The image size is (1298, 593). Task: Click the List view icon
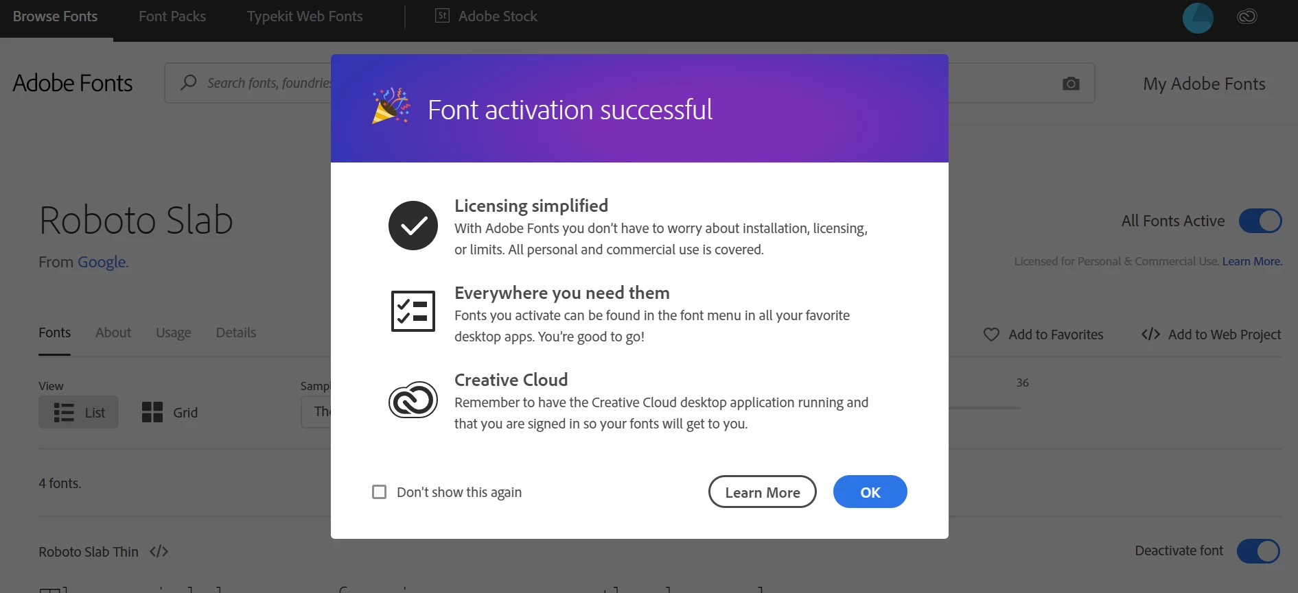(64, 412)
